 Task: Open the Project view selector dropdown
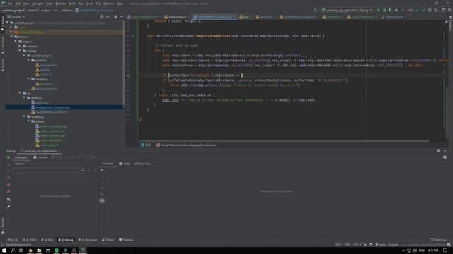[x=16, y=17]
